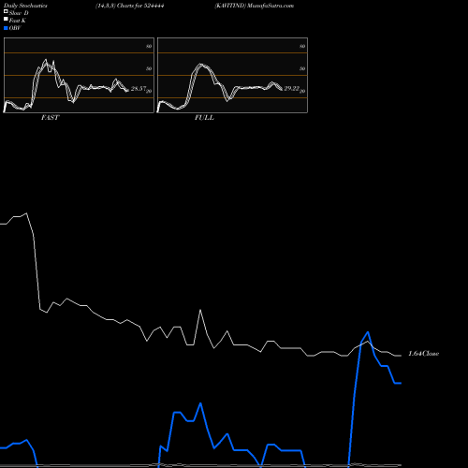
Task: Open the FAST stochastic chart thumbnail
Action: (x=79, y=75)
